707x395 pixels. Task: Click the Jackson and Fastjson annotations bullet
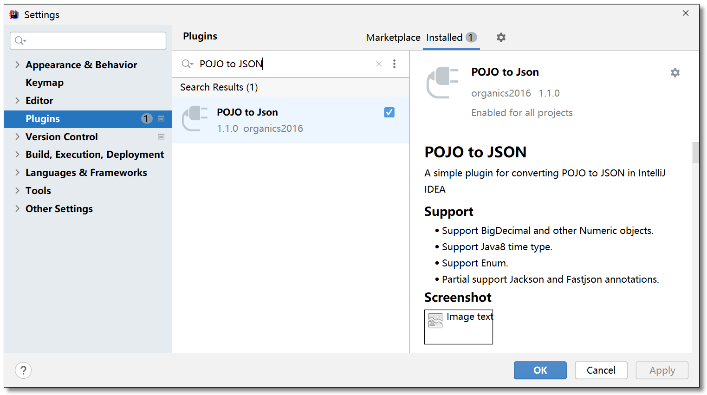550,279
